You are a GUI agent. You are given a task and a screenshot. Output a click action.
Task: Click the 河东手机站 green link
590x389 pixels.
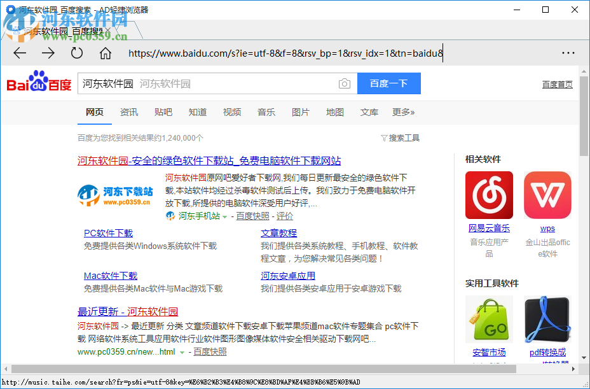click(x=199, y=216)
